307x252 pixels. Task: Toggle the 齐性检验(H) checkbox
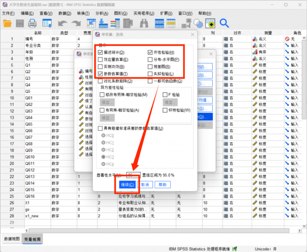click(x=150, y=53)
